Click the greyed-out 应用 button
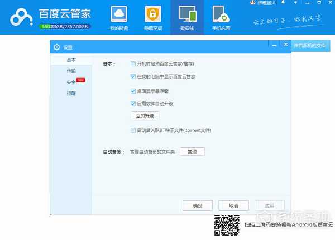 [270, 205]
